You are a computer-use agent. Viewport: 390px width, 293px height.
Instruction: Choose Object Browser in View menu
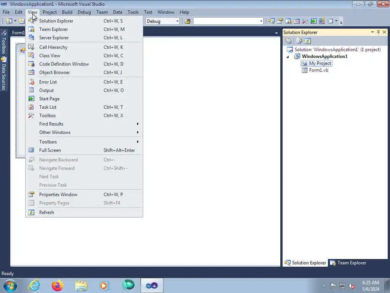click(84, 72)
